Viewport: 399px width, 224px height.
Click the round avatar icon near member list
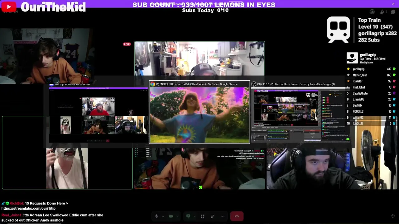[x=372, y=12]
